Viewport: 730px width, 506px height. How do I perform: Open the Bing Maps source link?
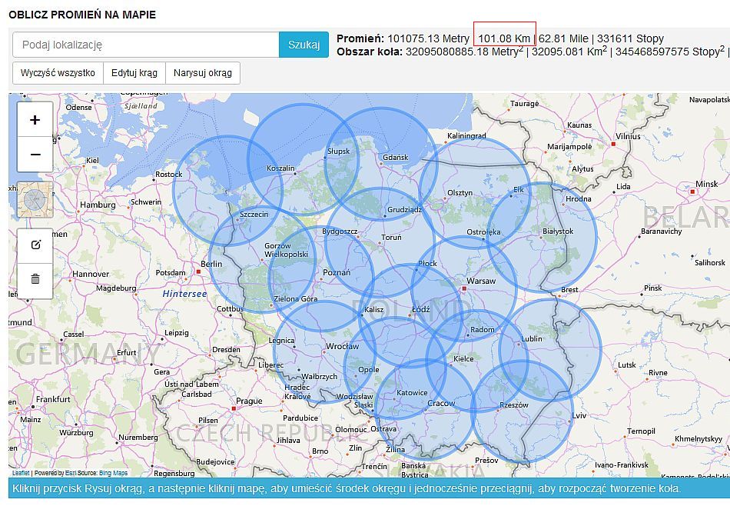[114, 473]
